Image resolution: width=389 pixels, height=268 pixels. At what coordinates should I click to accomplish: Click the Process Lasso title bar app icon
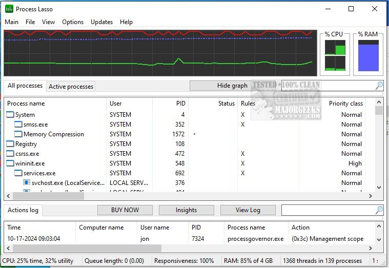(9, 9)
